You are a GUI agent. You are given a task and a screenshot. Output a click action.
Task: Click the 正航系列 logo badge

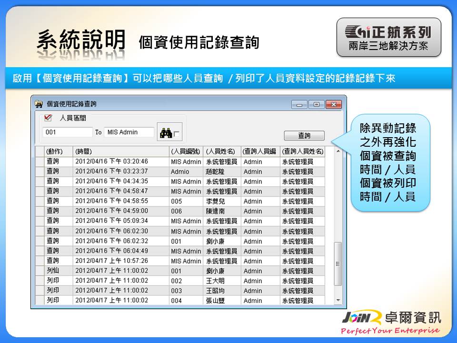388,37
